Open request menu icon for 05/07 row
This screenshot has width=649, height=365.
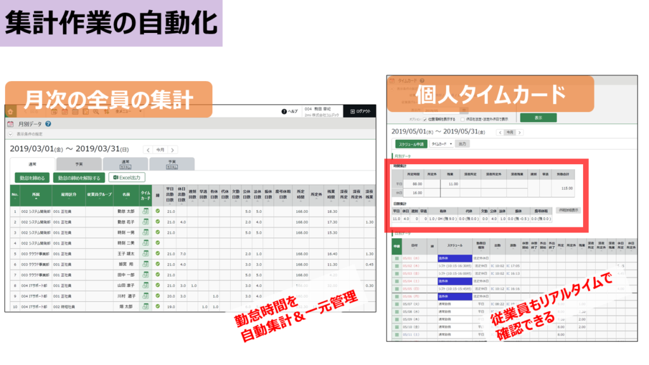coord(397,304)
